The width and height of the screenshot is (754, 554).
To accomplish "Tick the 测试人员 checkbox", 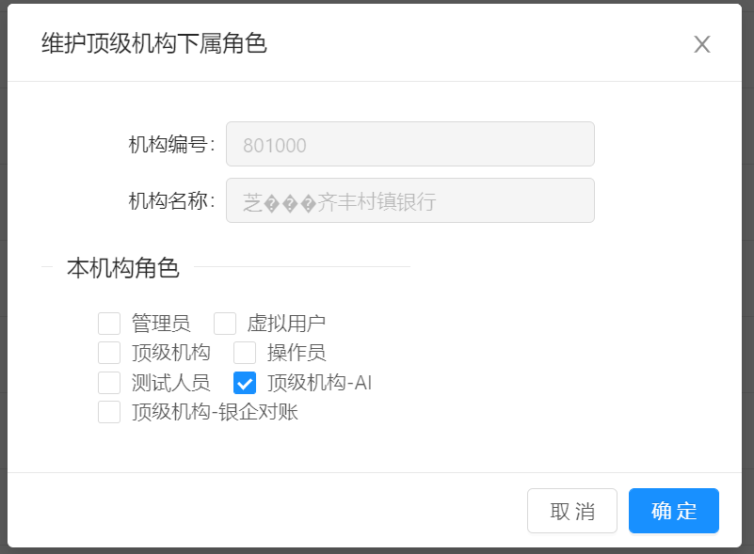I will (109, 383).
